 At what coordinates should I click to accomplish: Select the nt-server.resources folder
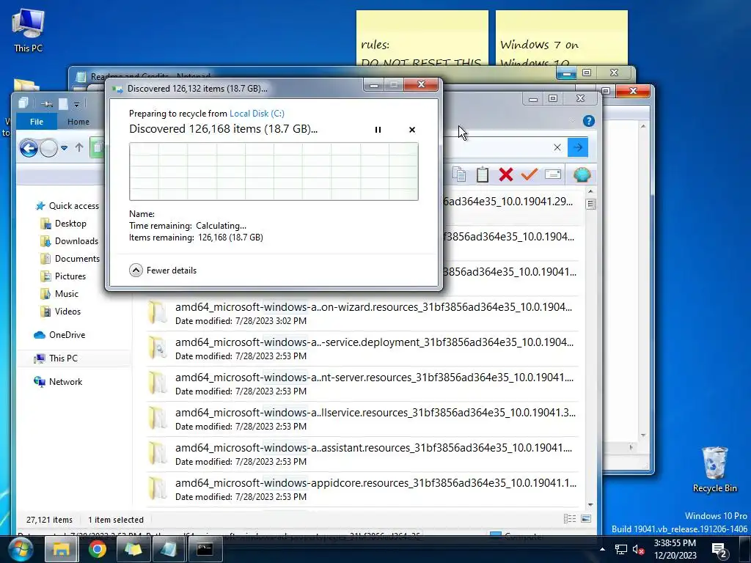(x=362, y=384)
